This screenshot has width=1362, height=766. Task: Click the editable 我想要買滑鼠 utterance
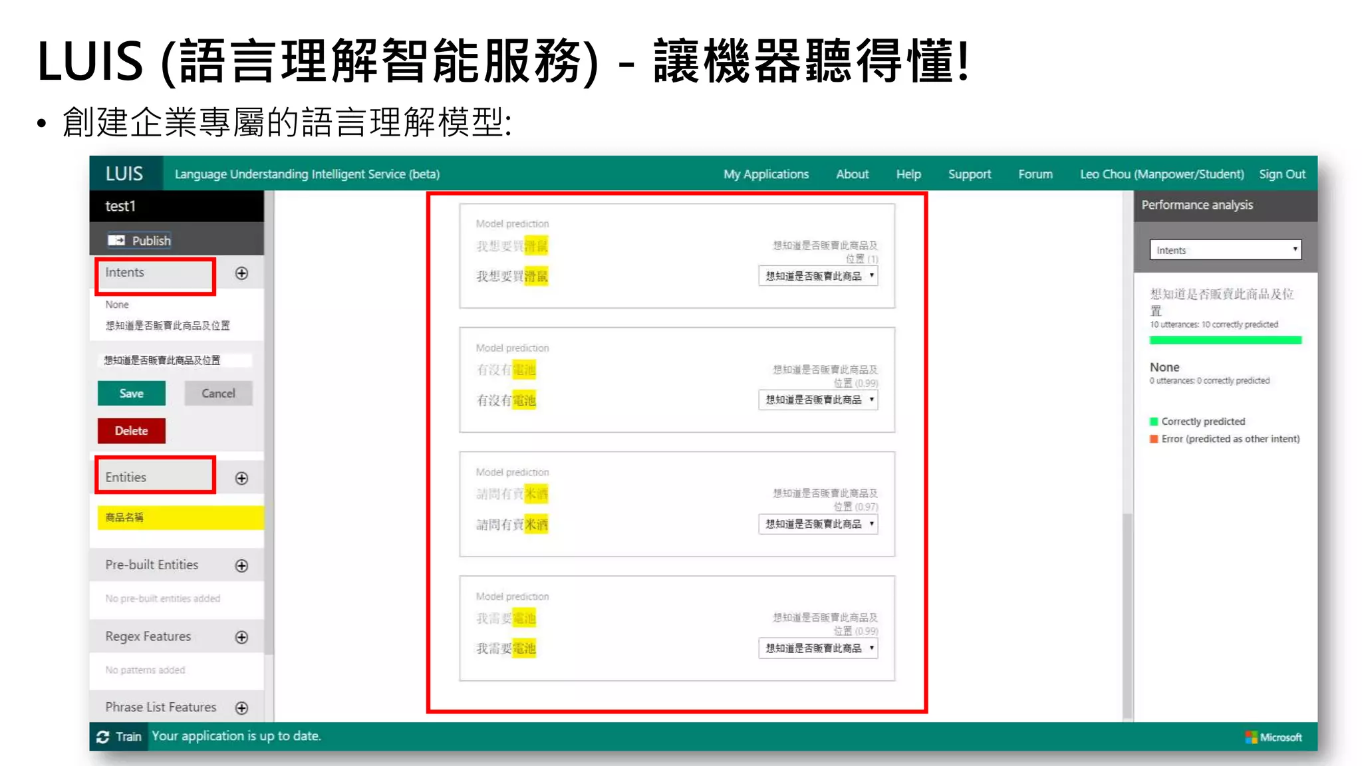511,277
